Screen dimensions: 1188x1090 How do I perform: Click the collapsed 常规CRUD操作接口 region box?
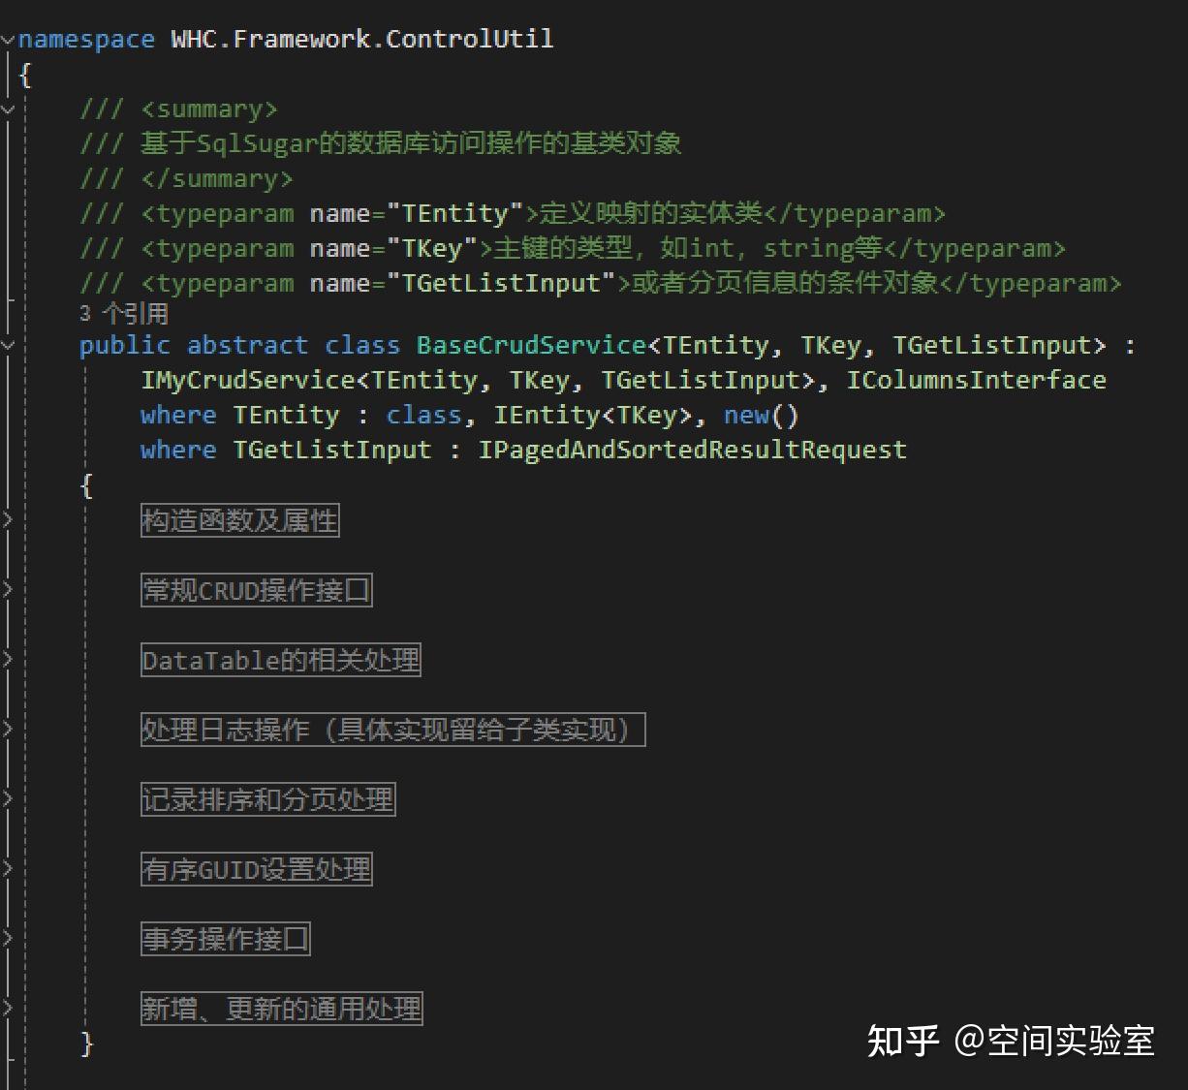coord(257,590)
